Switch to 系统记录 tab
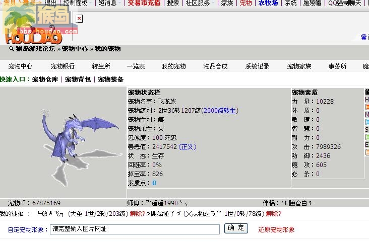The width and height of the screenshot is (369, 243). [257, 66]
